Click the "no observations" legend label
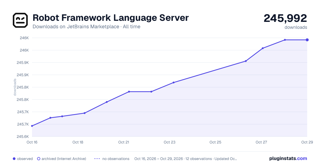The width and height of the screenshot is (320, 168). (x=116, y=159)
